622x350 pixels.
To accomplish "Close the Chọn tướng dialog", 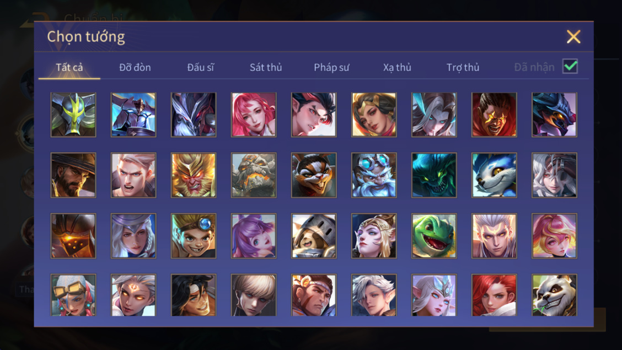I will click(x=573, y=37).
